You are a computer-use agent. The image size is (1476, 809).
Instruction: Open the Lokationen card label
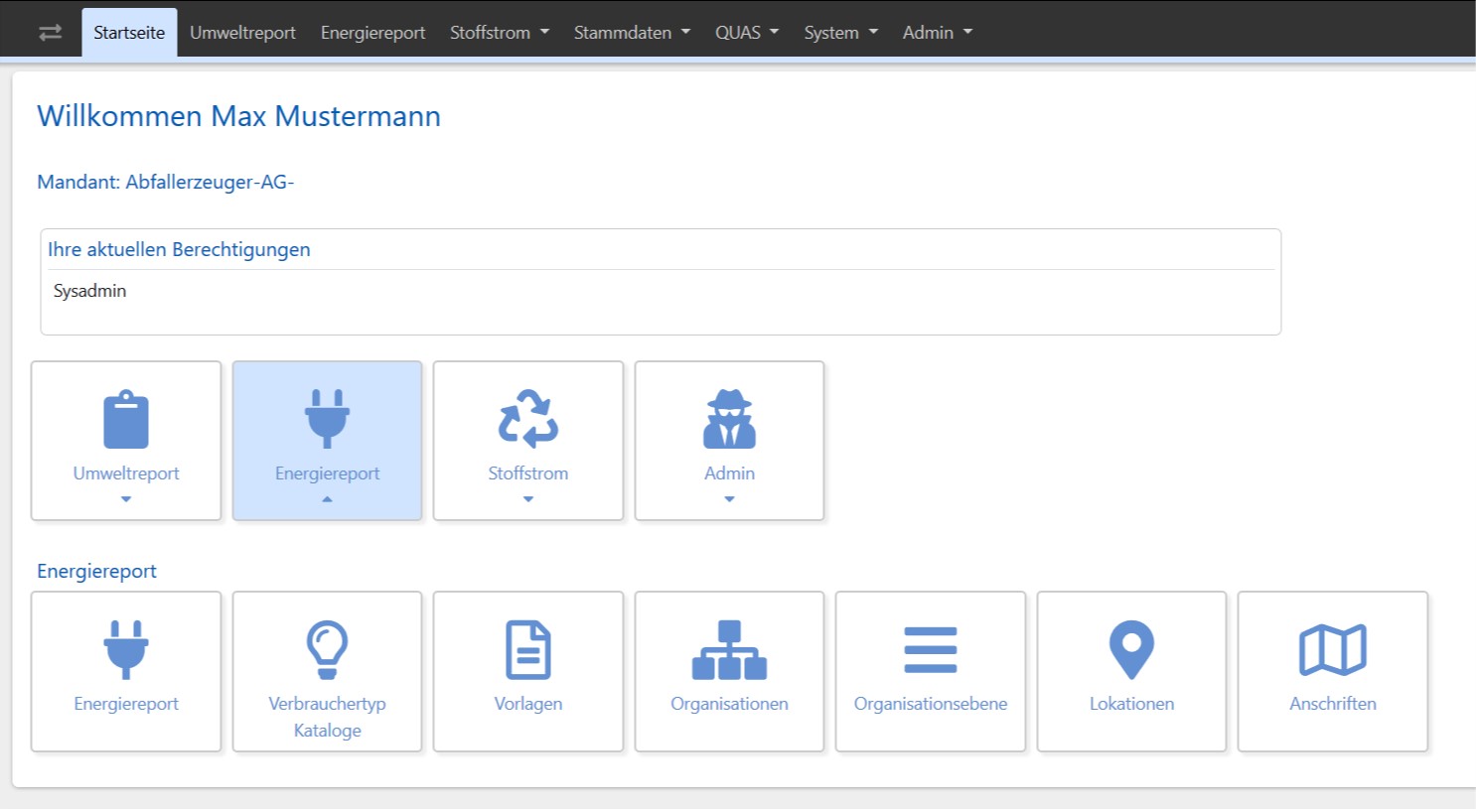pos(1131,704)
